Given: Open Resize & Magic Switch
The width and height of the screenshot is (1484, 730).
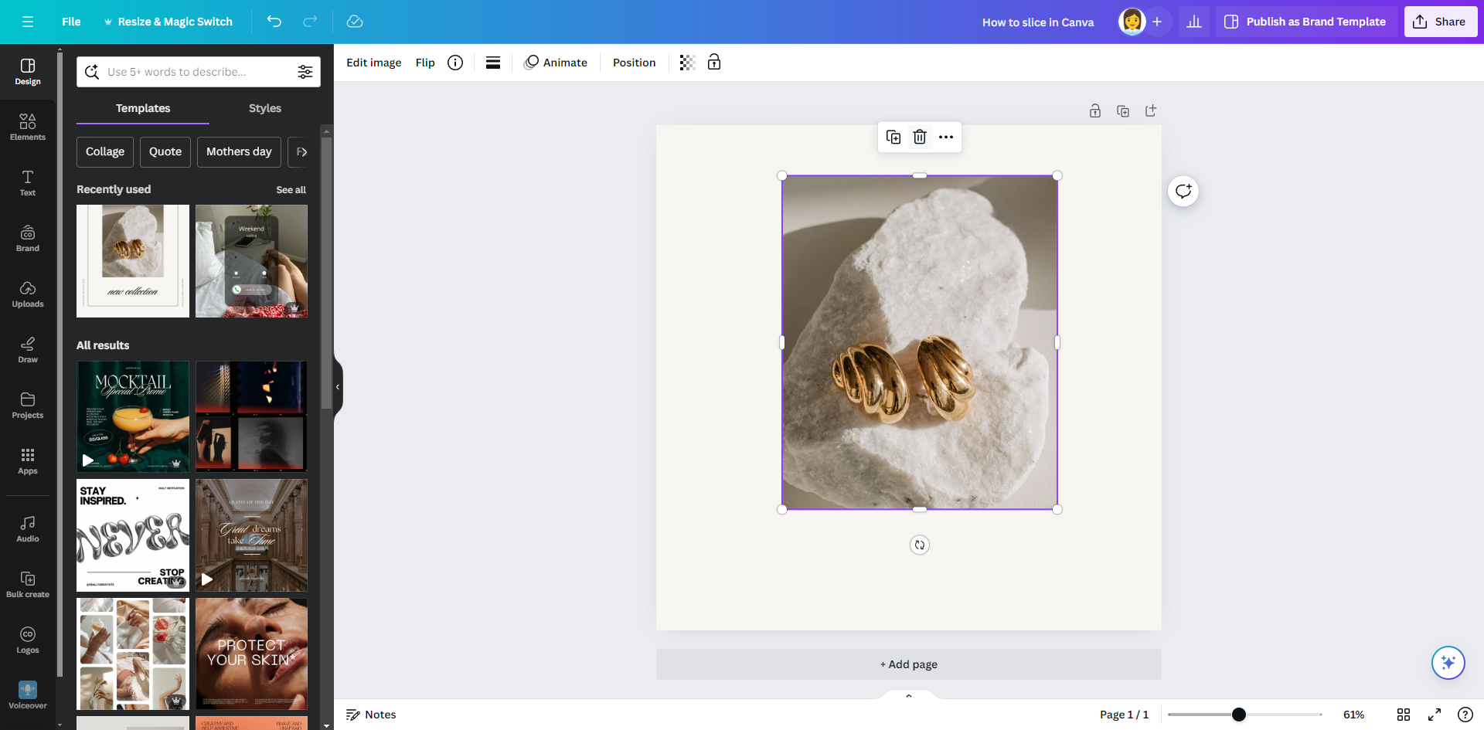Looking at the screenshot, I should pos(168,22).
